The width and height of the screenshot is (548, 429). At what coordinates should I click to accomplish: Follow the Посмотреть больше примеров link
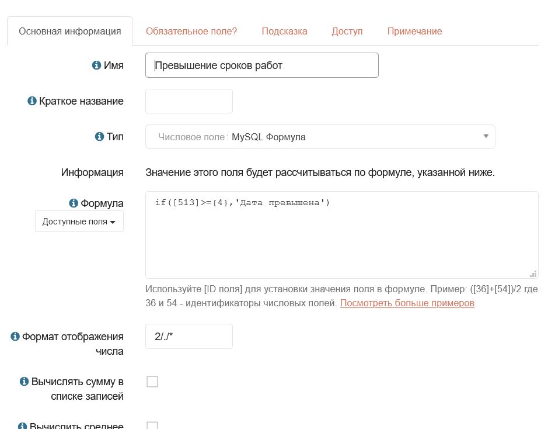click(407, 303)
